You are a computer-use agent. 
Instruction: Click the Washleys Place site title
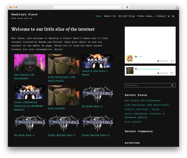(x=24, y=15)
